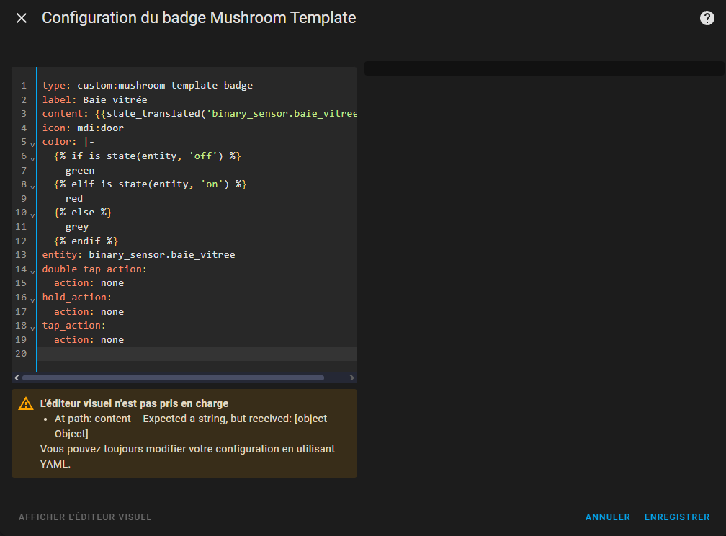This screenshot has width=726, height=536.
Task: Click the 'content:' state_translated line
Action: tap(200, 114)
